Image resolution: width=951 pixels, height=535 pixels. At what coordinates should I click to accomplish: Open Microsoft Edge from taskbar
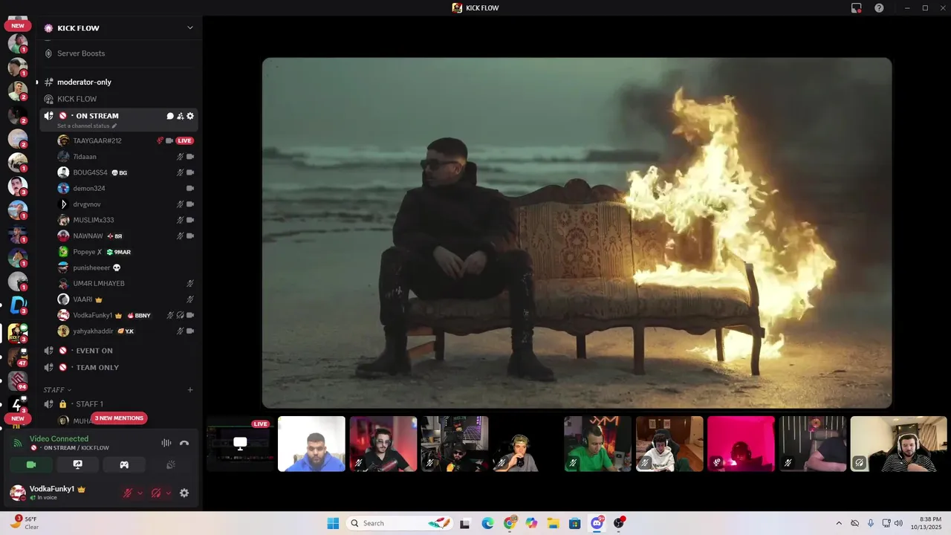coord(487,523)
